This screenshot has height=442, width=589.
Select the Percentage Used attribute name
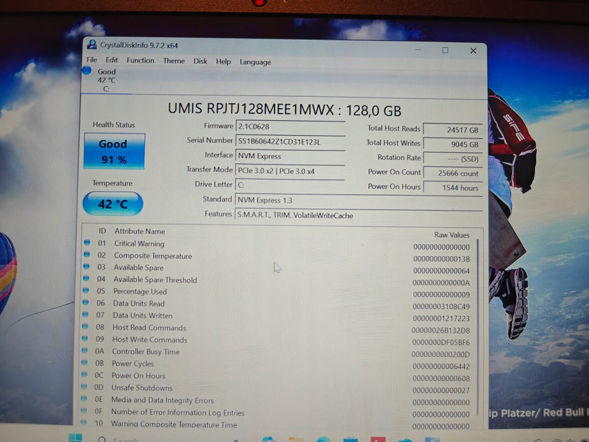(x=140, y=292)
